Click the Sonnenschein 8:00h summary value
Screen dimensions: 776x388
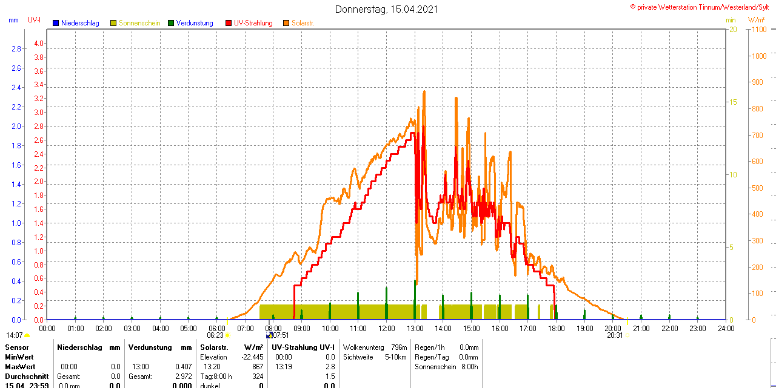(x=446, y=367)
